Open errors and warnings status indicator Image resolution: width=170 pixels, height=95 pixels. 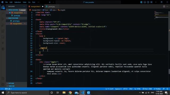tap(8, 89)
